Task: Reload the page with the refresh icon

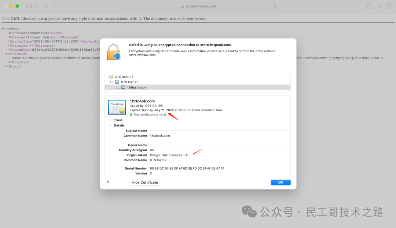Action: 275,6
